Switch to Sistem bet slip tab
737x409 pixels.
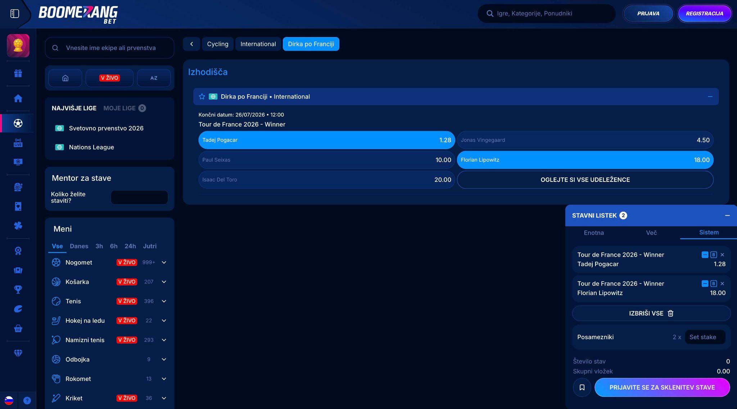tap(709, 233)
